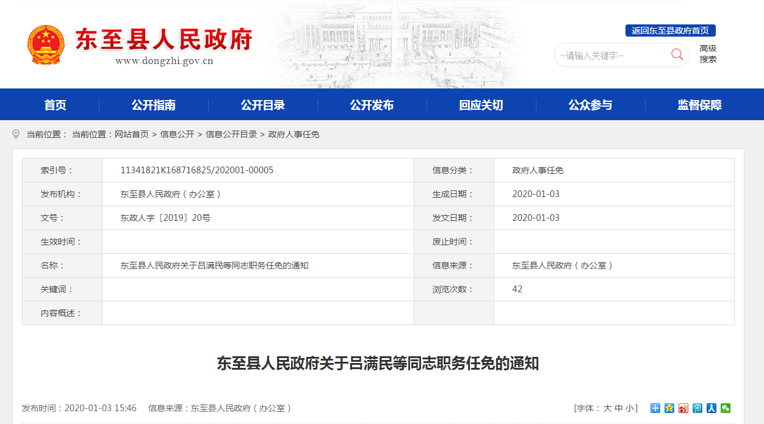This screenshot has width=764, height=424.
Task: Click the location pin icon in breadcrumb
Action: (x=16, y=134)
